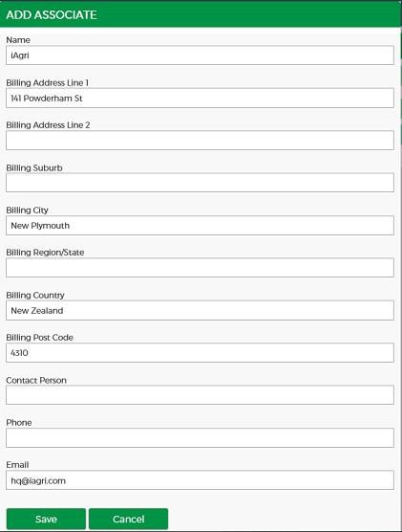The width and height of the screenshot is (402, 532).
Task: Click the Billing Country label
Action: tap(35, 295)
